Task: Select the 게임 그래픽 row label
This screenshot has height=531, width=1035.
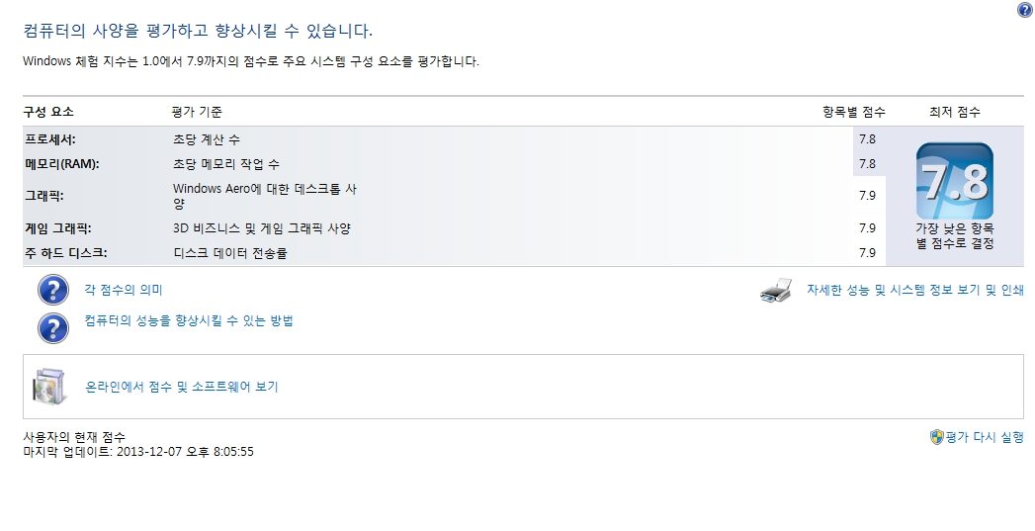Action: (x=58, y=228)
